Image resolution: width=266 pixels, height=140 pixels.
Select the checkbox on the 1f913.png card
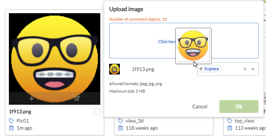pos(97,112)
